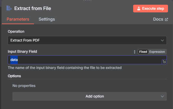Click the Input Binary Field label

point(22,52)
